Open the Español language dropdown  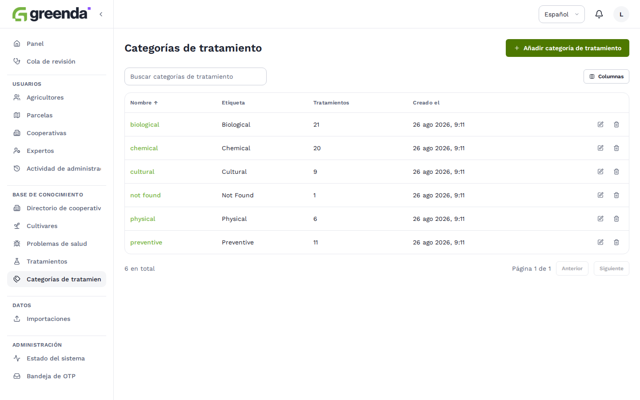coord(562,14)
